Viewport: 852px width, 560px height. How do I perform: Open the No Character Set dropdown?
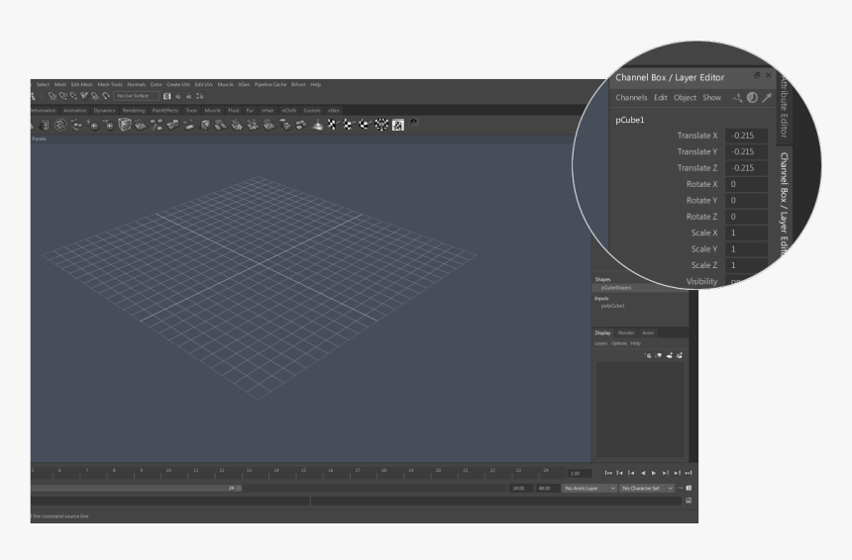click(647, 488)
